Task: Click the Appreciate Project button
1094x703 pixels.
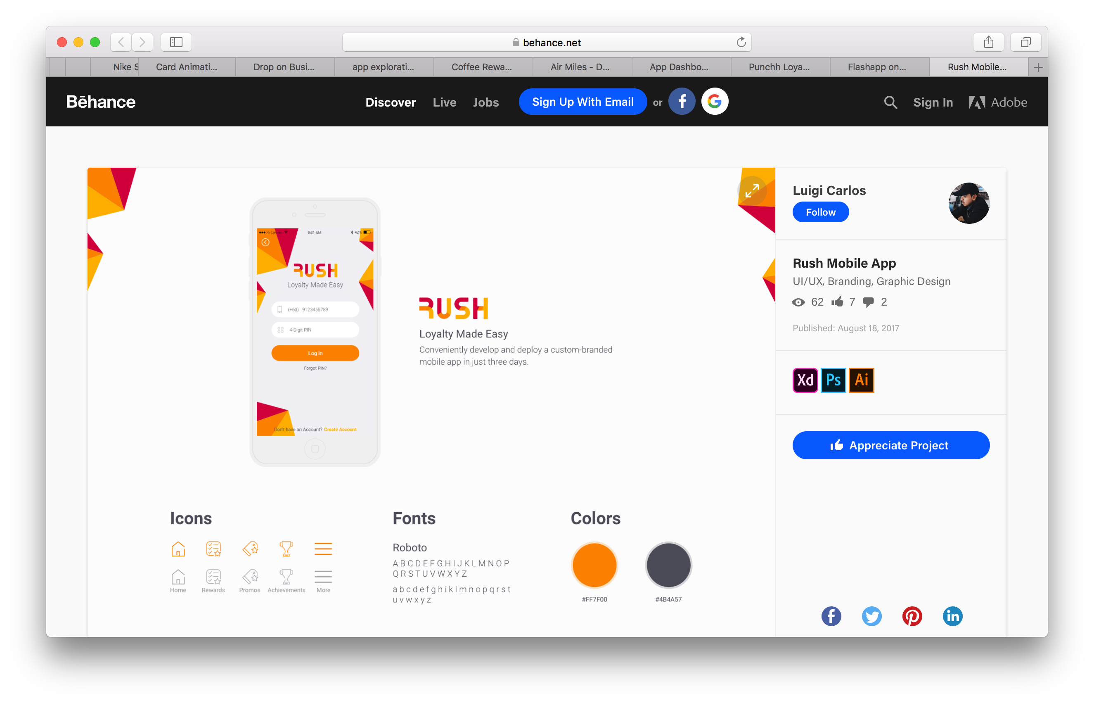Action: pos(890,445)
